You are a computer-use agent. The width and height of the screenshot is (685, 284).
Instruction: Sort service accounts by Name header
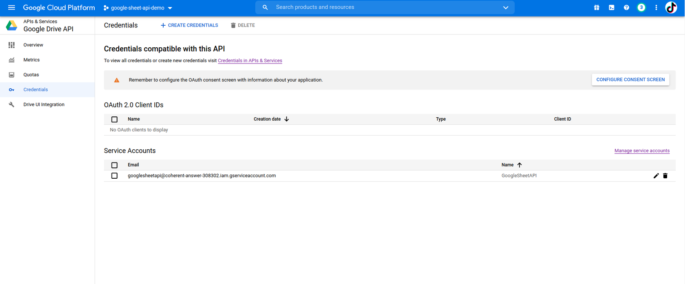(x=507, y=165)
